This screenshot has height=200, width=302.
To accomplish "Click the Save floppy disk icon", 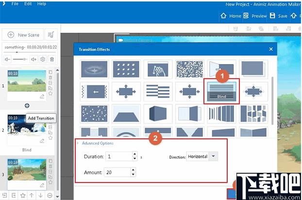I will click(272, 16).
